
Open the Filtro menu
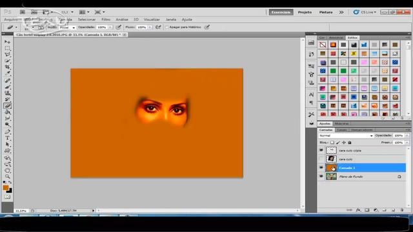pos(106,19)
